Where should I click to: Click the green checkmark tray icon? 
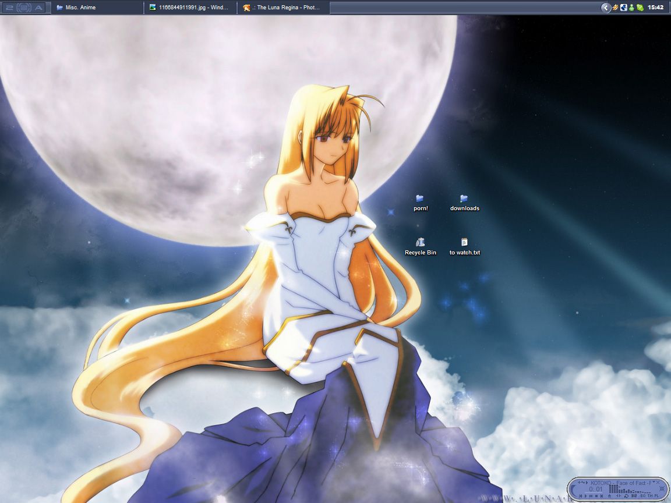640,7
